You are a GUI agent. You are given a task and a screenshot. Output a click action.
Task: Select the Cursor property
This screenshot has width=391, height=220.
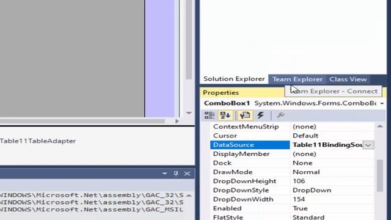[x=225, y=136]
